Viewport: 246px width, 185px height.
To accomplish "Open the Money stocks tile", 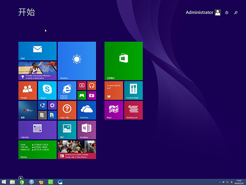I will click(38, 150).
